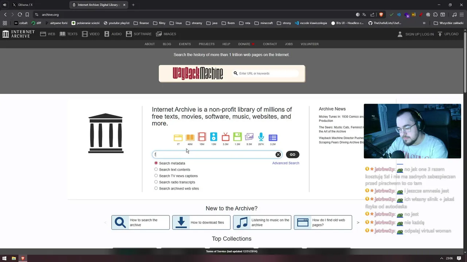
Task: Open the Projects menu item
Action: (207, 44)
